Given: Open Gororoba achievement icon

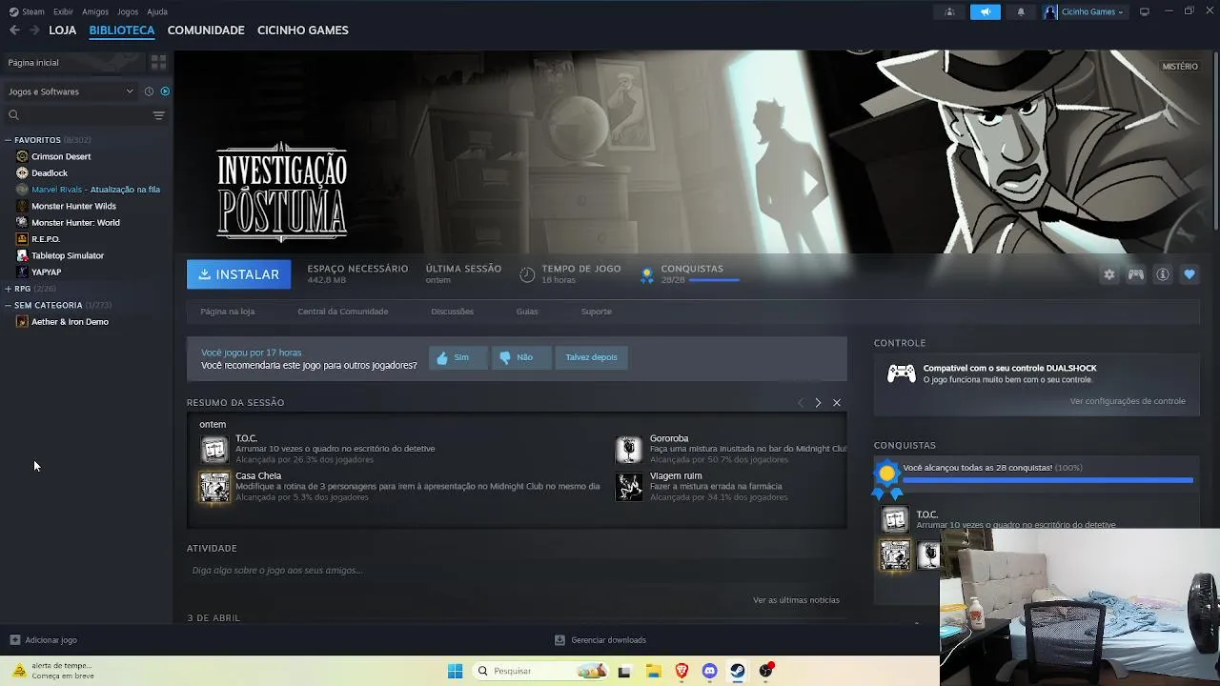Looking at the screenshot, I should coord(629,449).
